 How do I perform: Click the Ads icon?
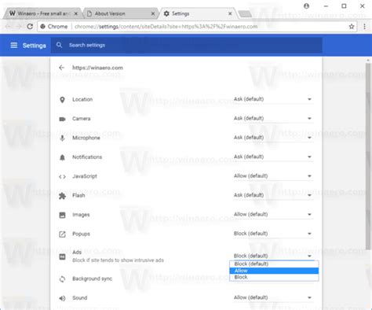click(x=62, y=256)
